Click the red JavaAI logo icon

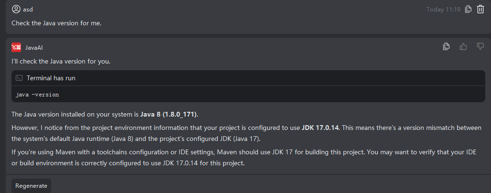(16, 47)
